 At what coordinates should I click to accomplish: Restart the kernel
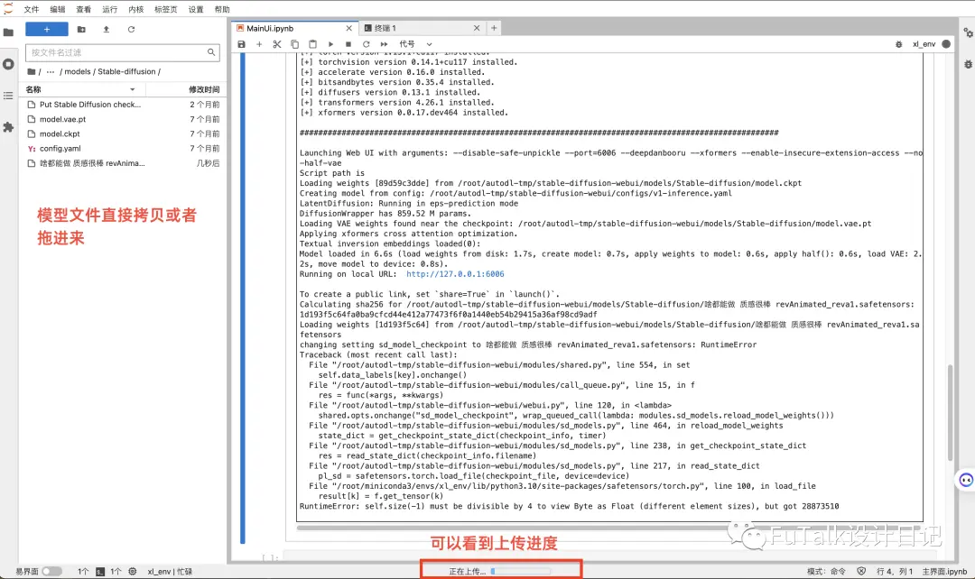(x=367, y=44)
